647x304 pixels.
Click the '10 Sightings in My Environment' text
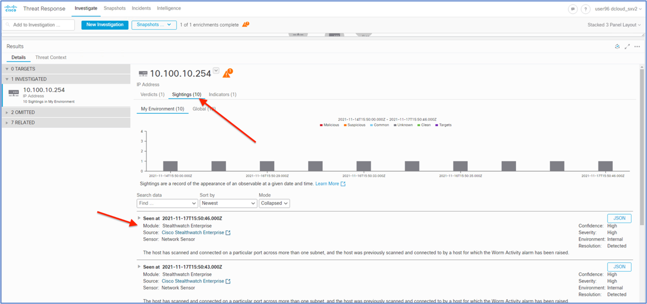pyautogui.click(x=49, y=102)
